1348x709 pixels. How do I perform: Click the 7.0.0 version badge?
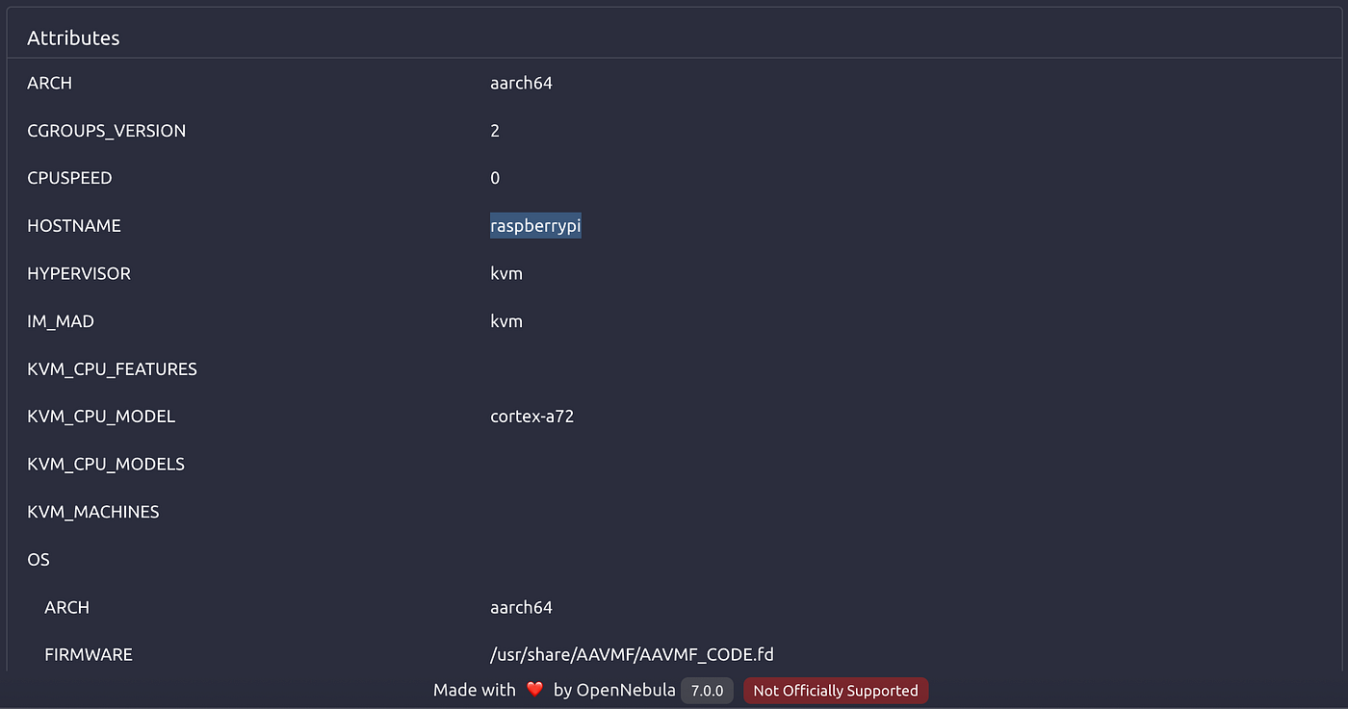pyautogui.click(x=707, y=691)
